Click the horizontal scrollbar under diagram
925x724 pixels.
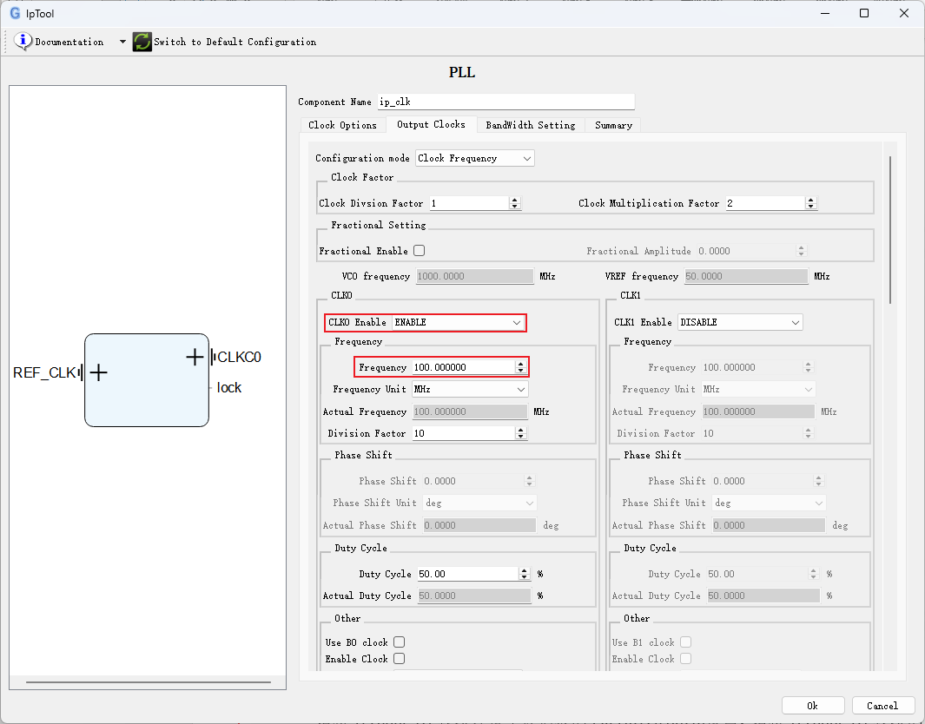(148, 682)
